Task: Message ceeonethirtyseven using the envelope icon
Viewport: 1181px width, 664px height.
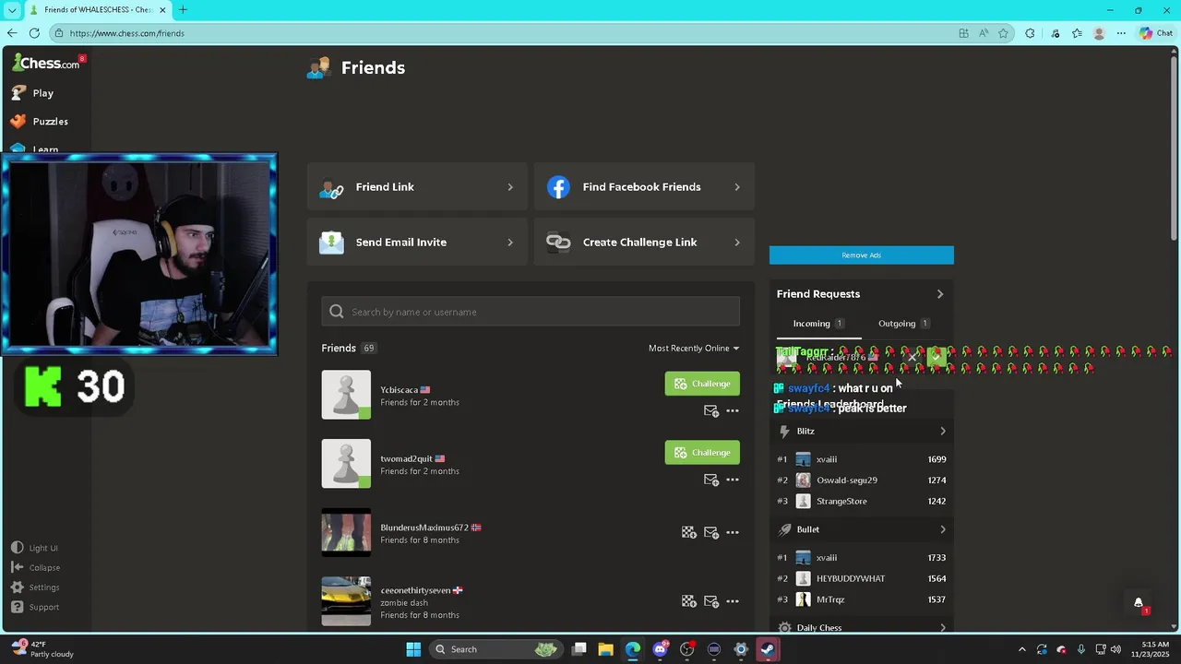Action: coord(711,601)
